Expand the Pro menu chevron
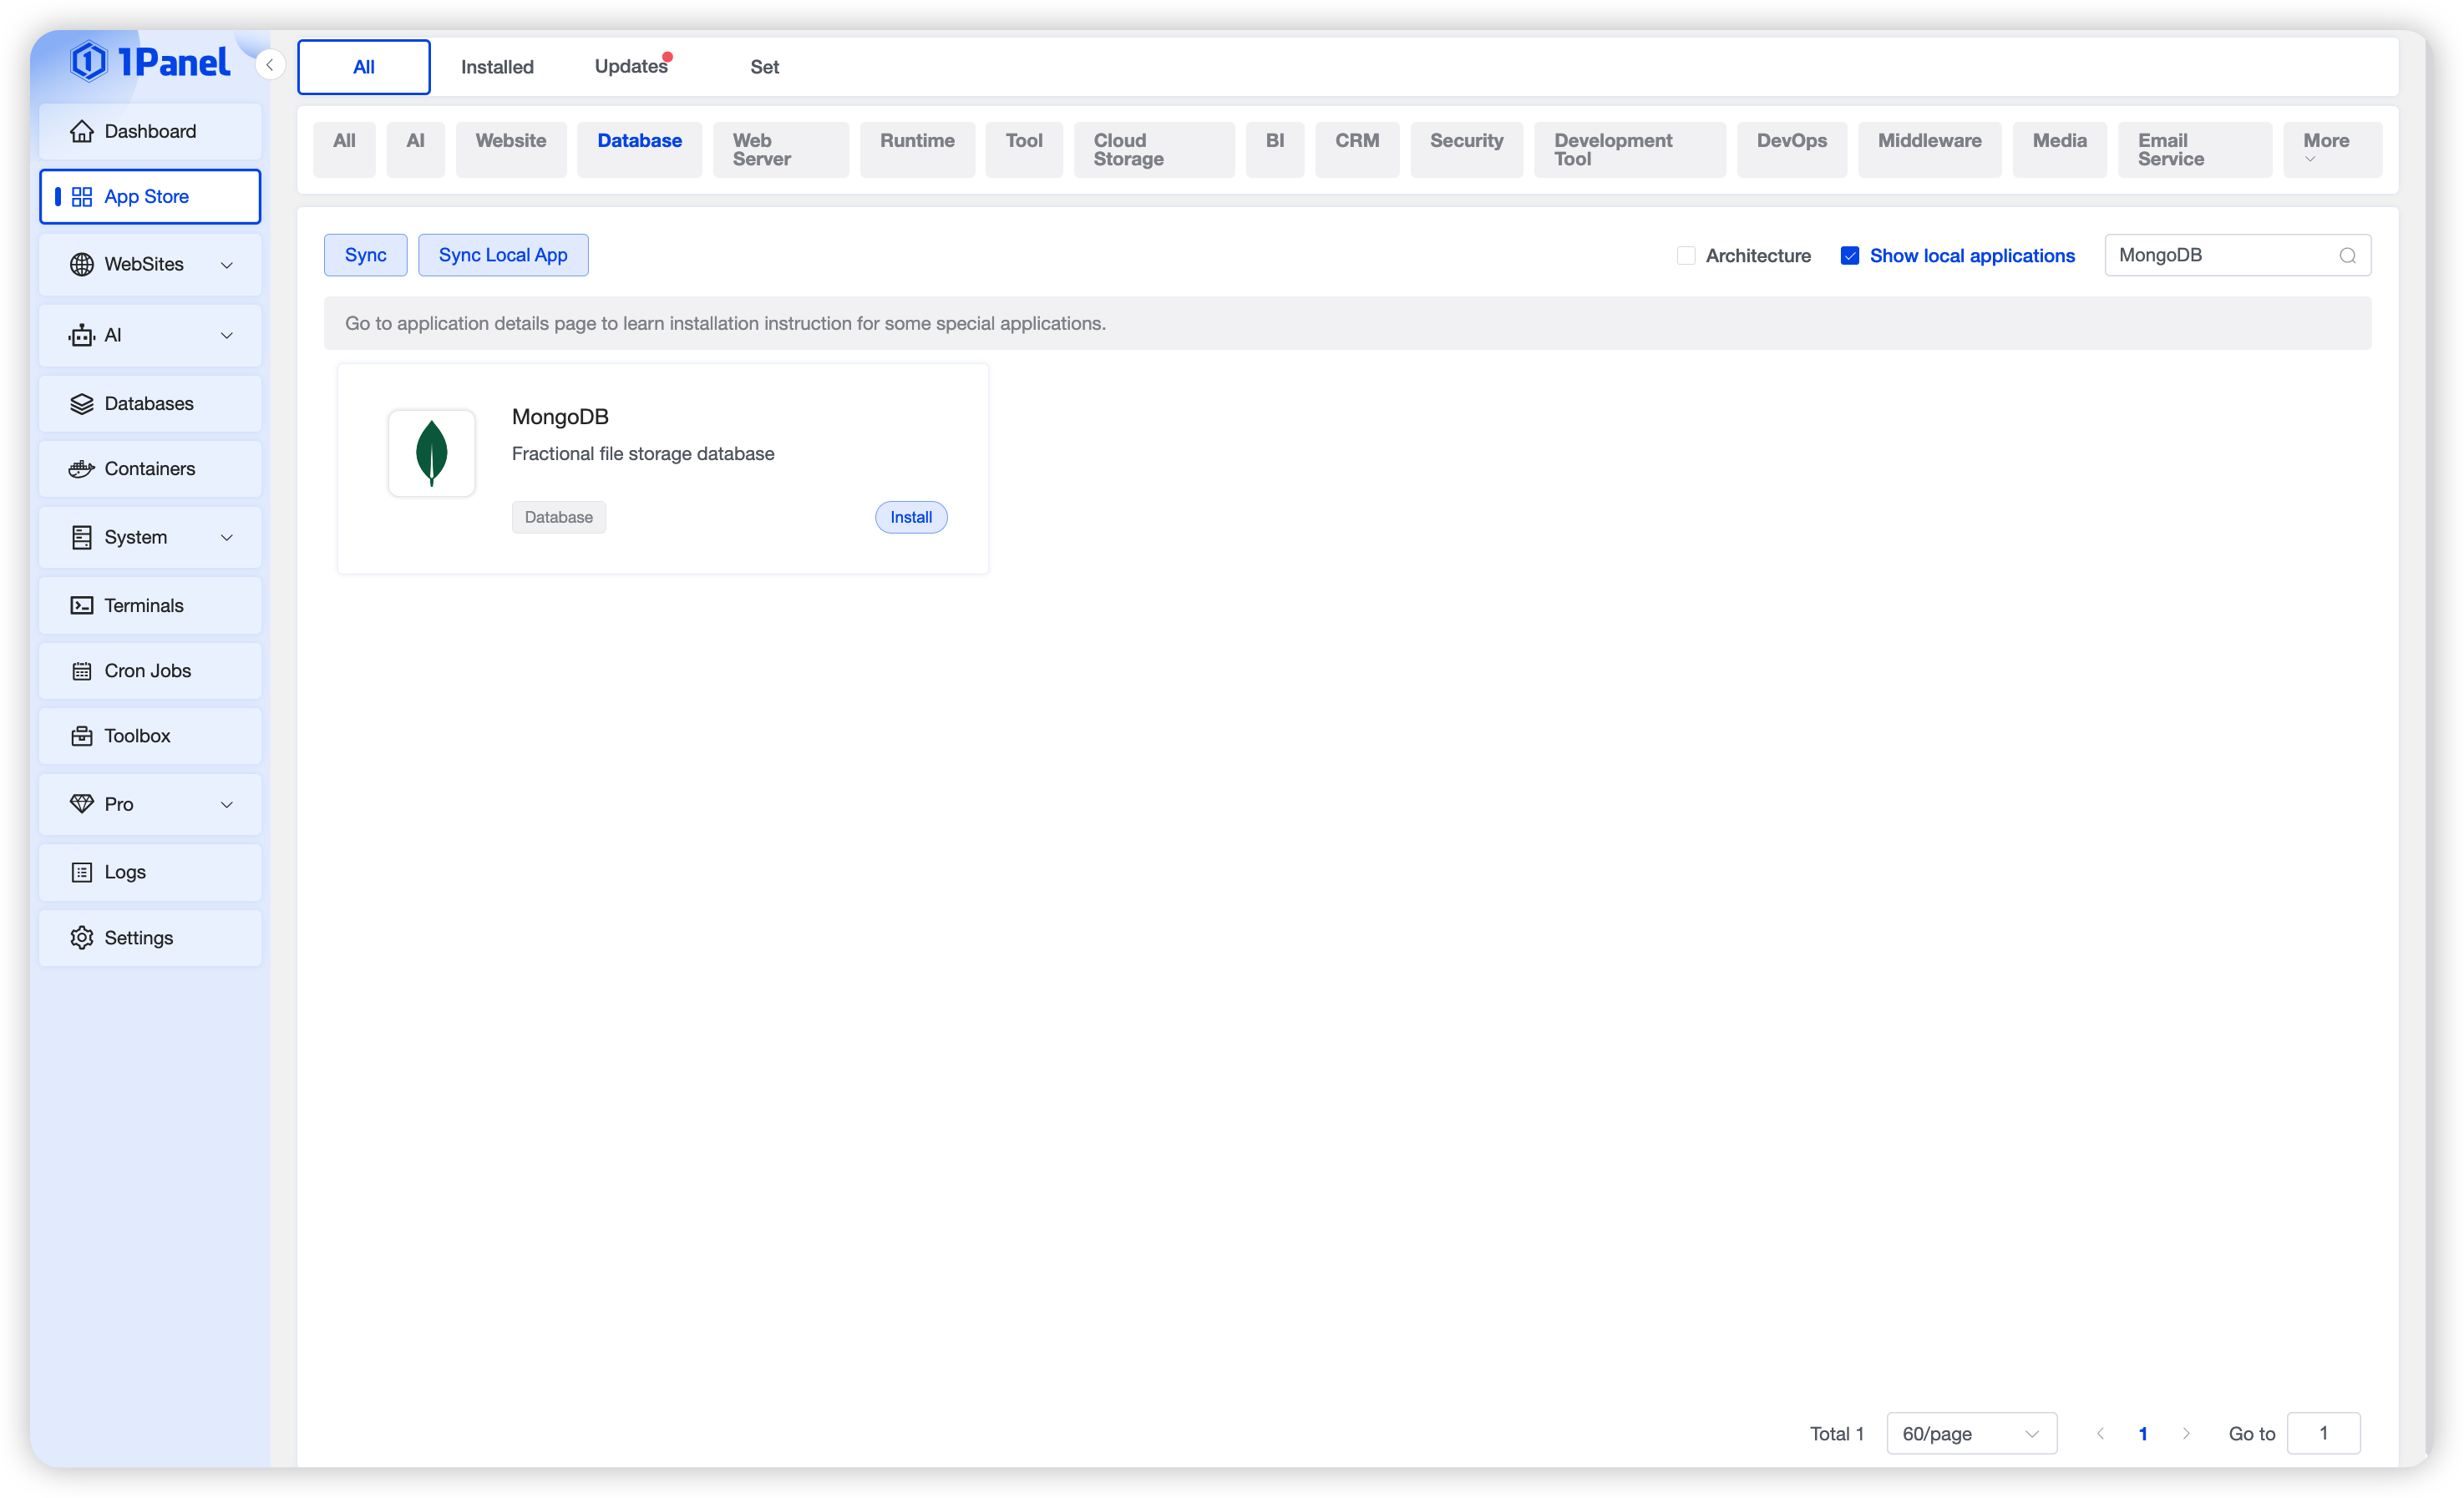Screen dimensions: 2464x1498 click(x=227, y=804)
